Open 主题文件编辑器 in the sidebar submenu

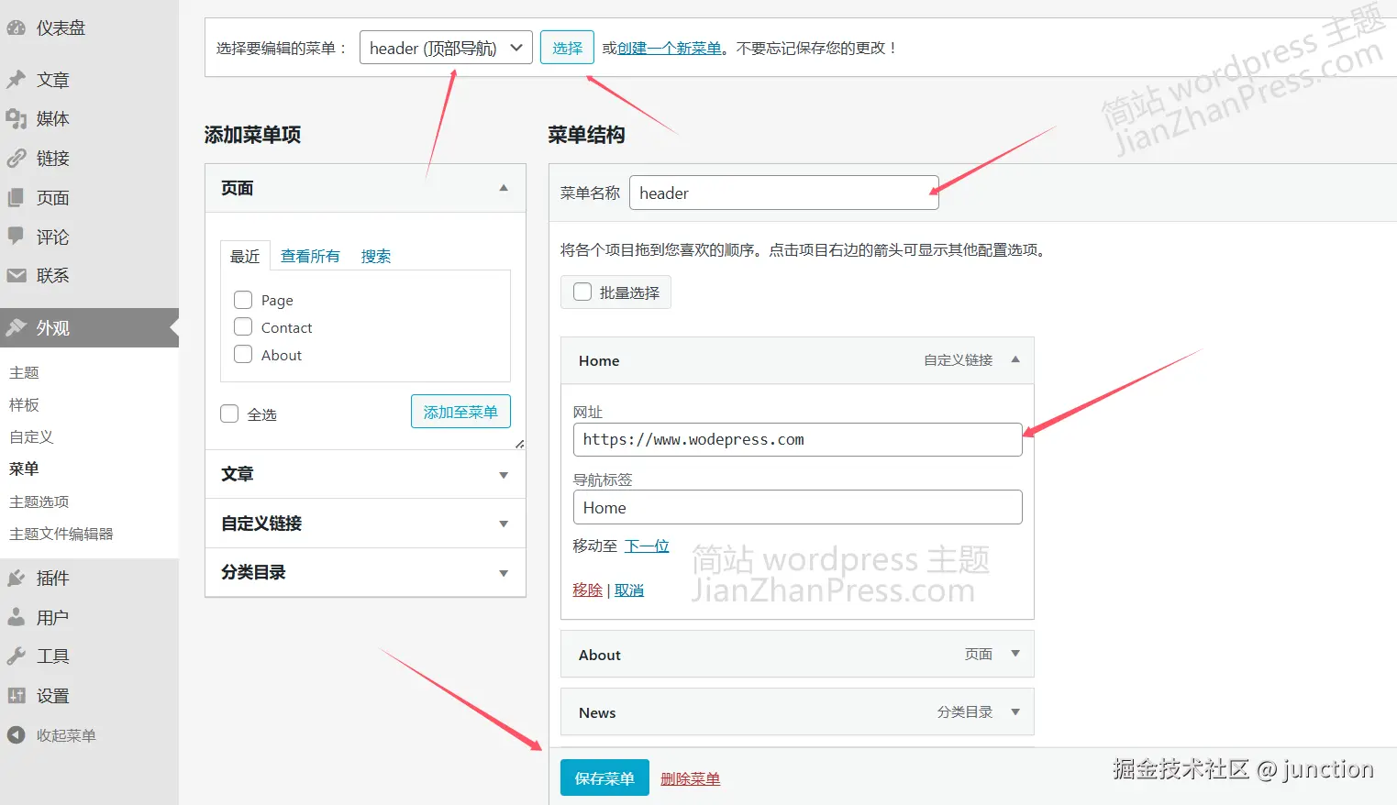[61, 534]
